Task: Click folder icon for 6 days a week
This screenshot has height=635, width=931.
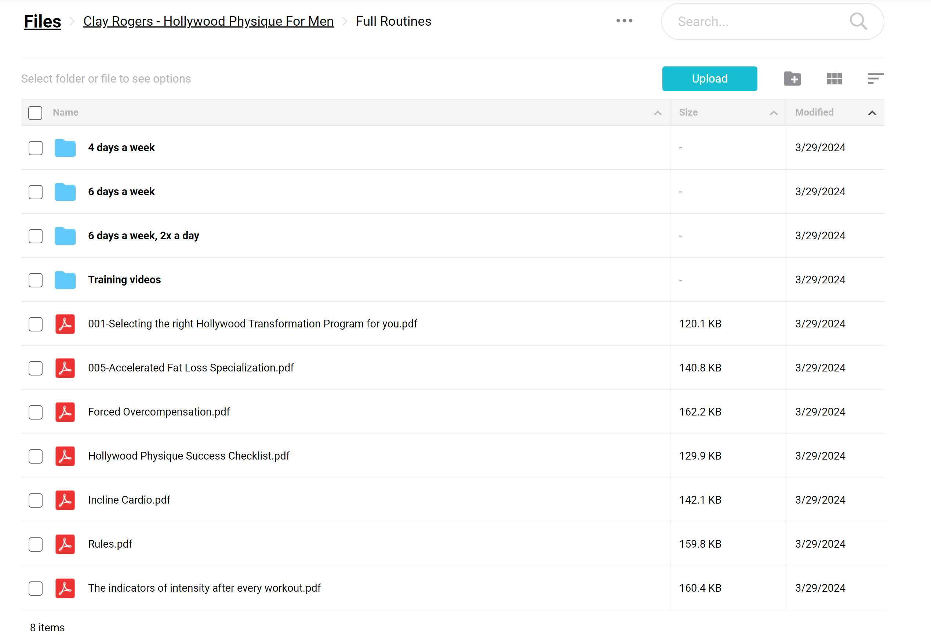Action: click(x=65, y=192)
